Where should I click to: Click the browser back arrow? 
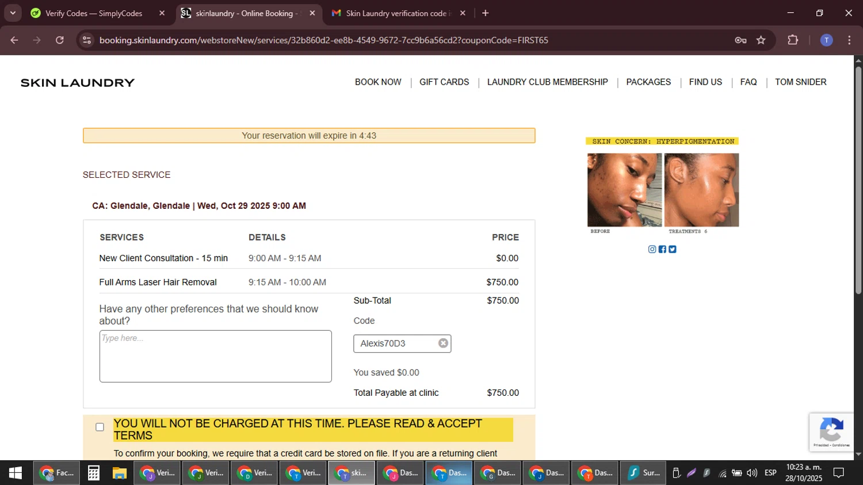click(14, 40)
